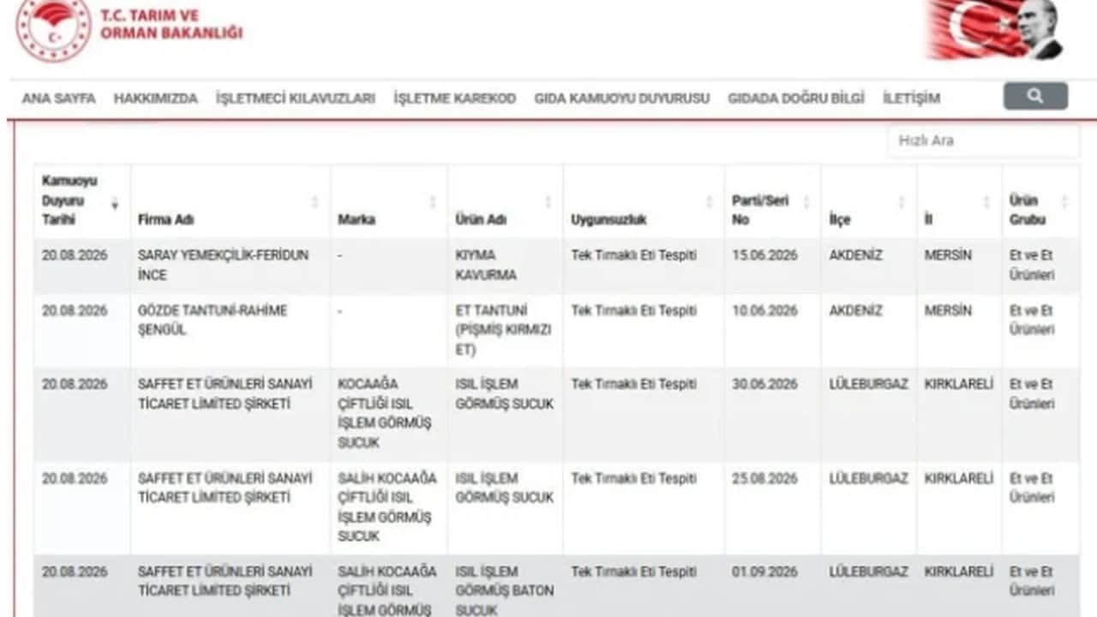Select batch number 01.09.2026
The image size is (1097, 617).
point(764,572)
